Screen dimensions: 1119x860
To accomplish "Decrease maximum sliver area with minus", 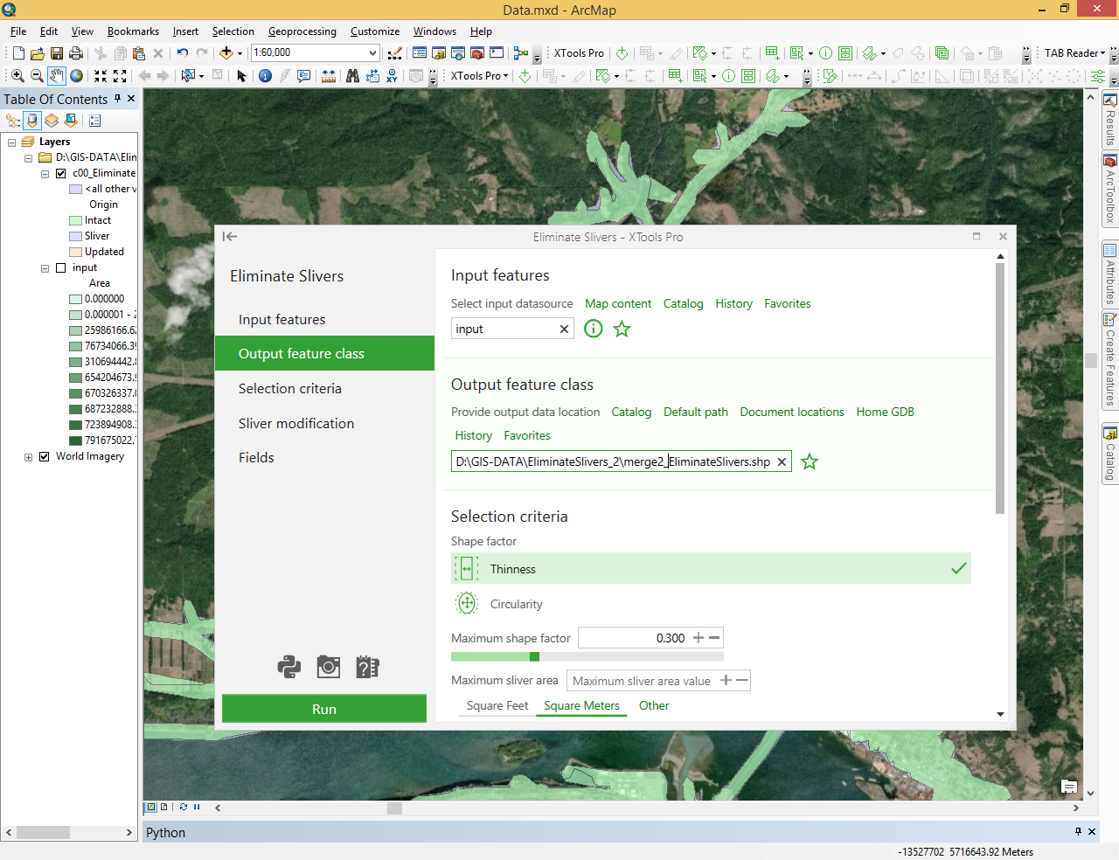I will 742,680.
